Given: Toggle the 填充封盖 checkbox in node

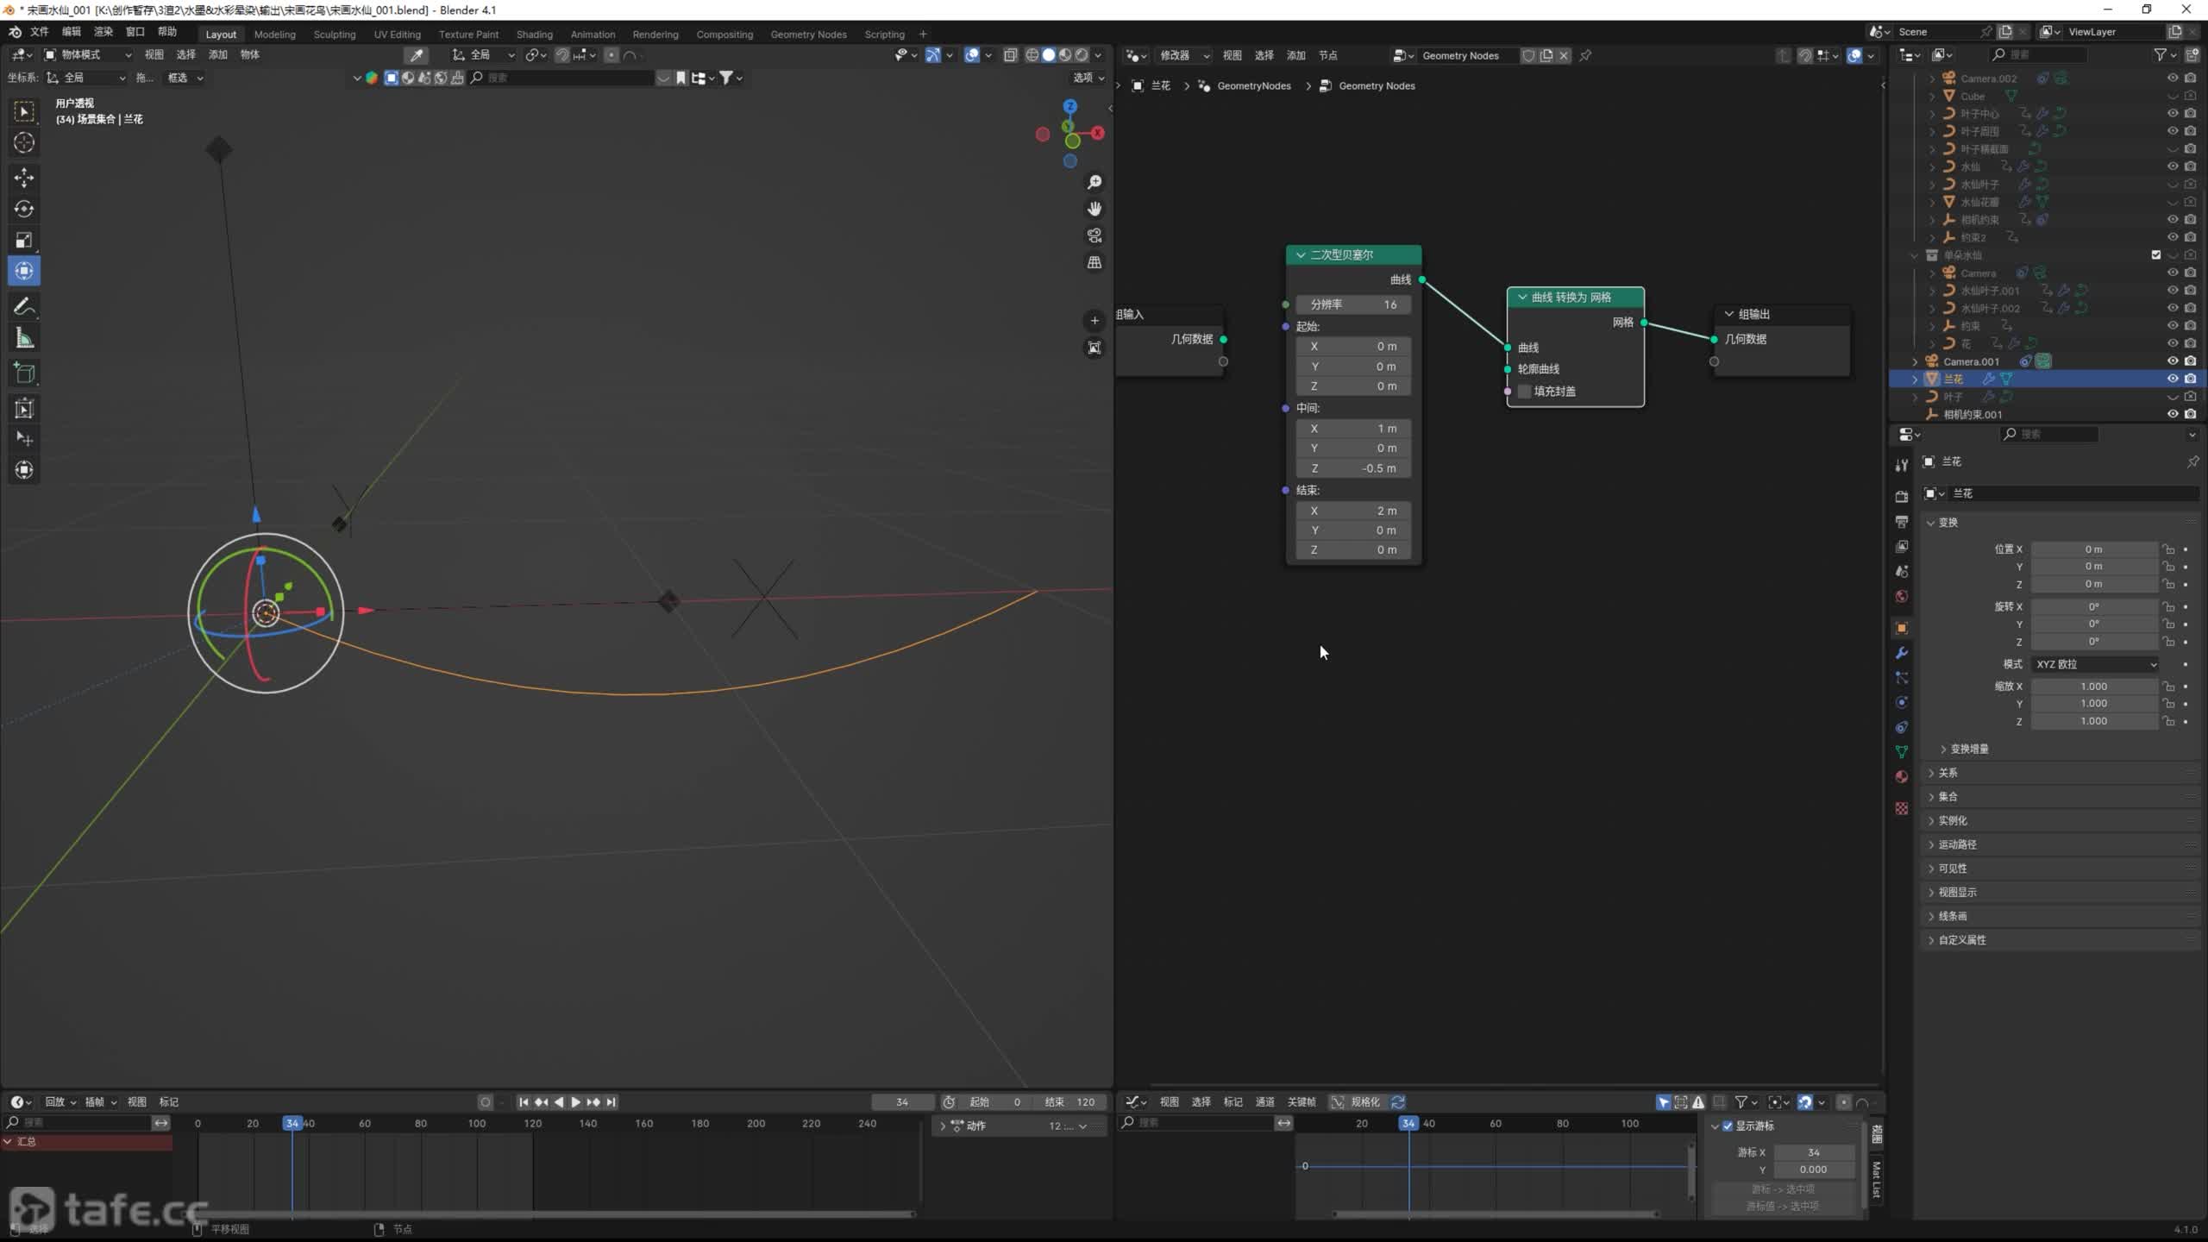Looking at the screenshot, I should tap(1525, 392).
